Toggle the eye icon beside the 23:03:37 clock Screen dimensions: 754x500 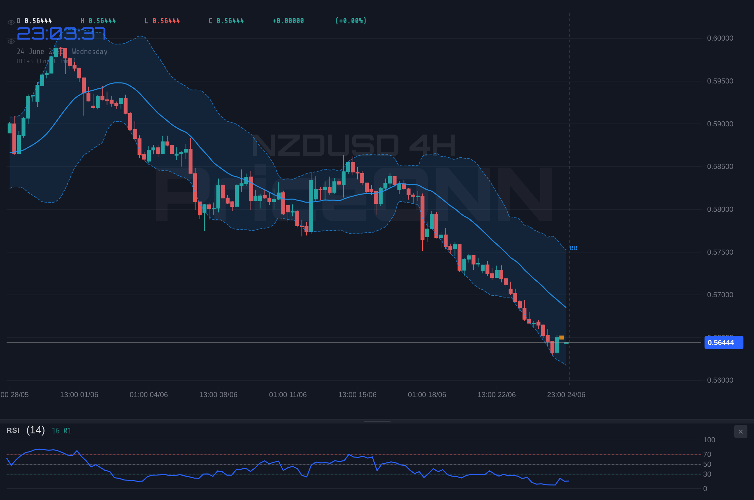[x=11, y=42]
